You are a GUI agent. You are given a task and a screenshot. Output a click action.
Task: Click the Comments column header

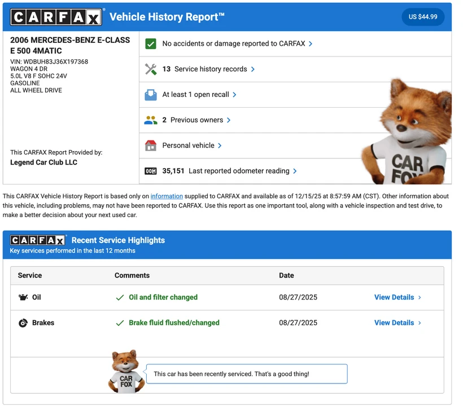pos(132,275)
